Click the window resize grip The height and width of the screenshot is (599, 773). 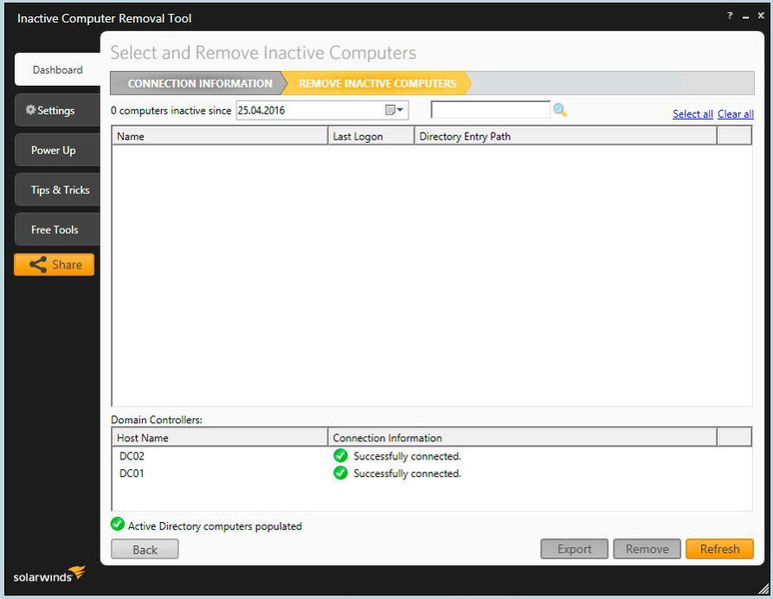tap(763, 588)
